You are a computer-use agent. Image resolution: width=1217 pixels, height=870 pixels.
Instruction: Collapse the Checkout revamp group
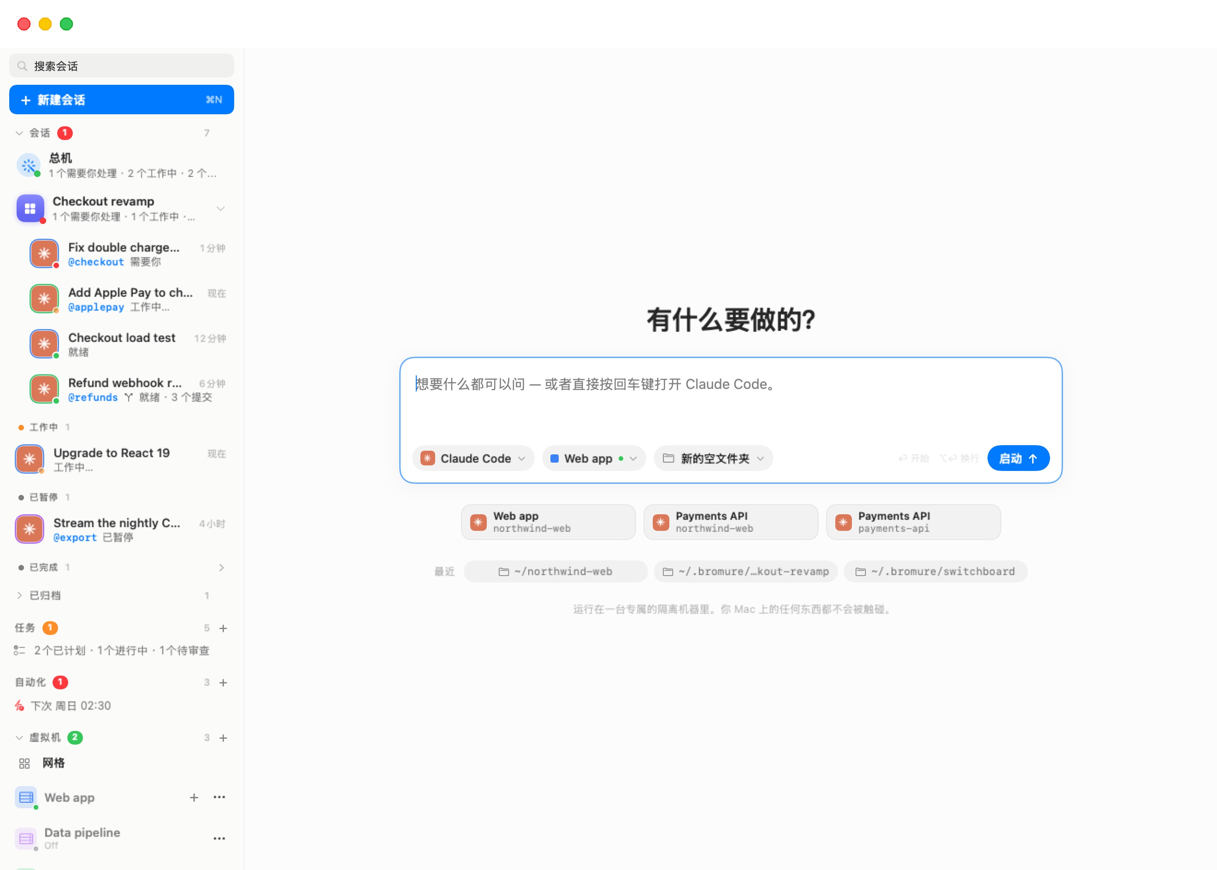(220, 208)
